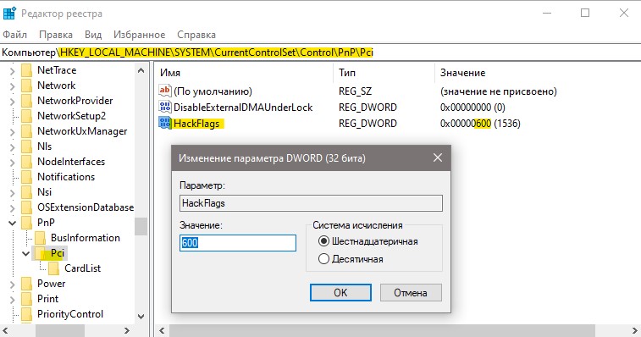The image size is (641, 337).
Task: Click the Параметр field showing HackFlags
Action: 311,203
